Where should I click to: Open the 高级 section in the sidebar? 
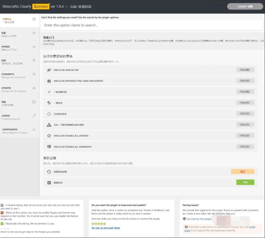pyautogui.click(x=19, y=103)
